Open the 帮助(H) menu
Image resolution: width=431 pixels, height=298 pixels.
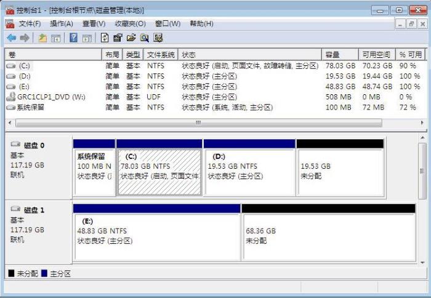coord(201,24)
